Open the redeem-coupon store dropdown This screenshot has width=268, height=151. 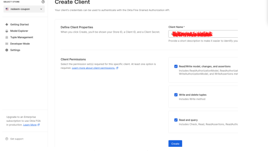[24, 9]
